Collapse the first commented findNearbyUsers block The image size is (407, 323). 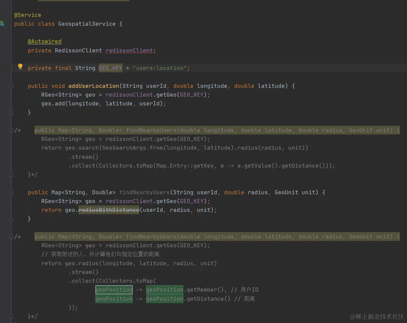pyautogui.click(x=12, y=130)
